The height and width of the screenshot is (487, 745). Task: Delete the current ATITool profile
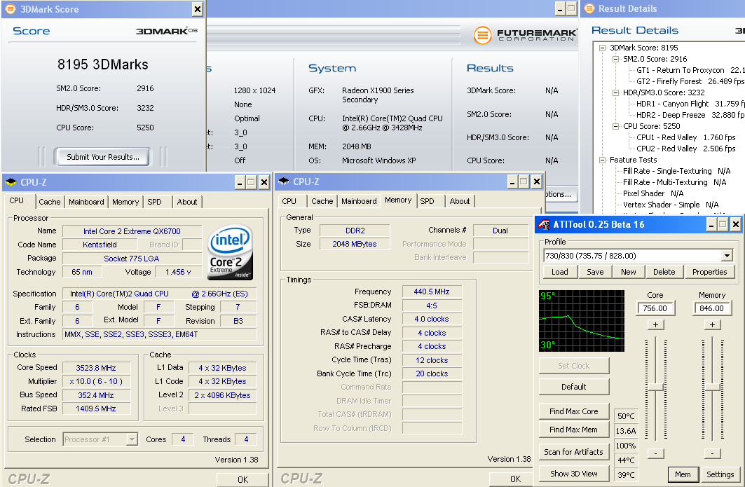pyautogui.click(x=664, y=272)
